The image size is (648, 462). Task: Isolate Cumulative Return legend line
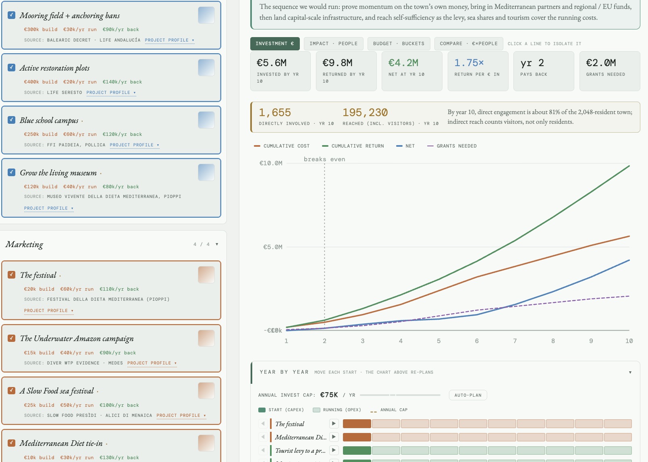[x=353, y=146]
